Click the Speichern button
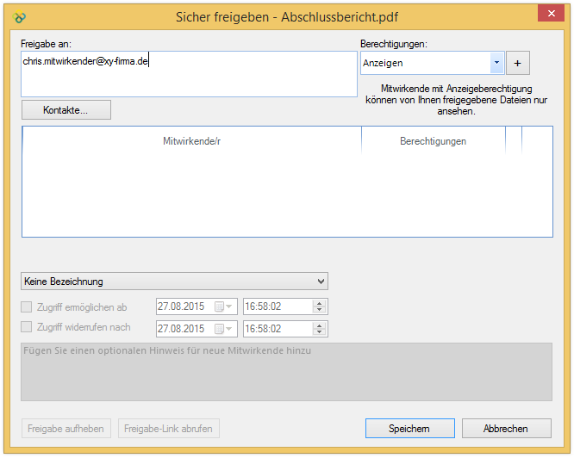 tap(410, 429)
